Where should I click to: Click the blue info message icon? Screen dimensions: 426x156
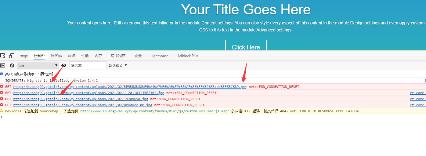click(x=2, y=74)
